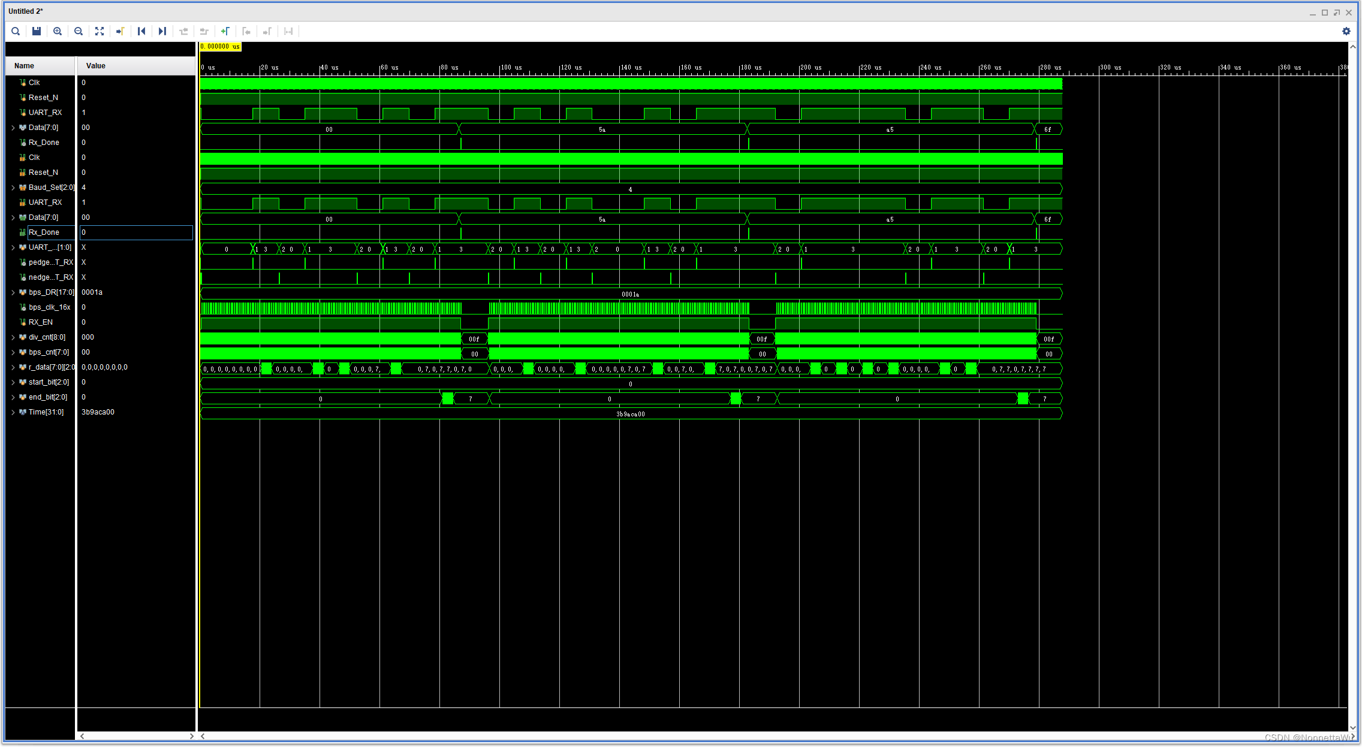The width and height of the screenshot is (1362, 747).
Task: Save the waveform configuration
Action: point(37,31)
